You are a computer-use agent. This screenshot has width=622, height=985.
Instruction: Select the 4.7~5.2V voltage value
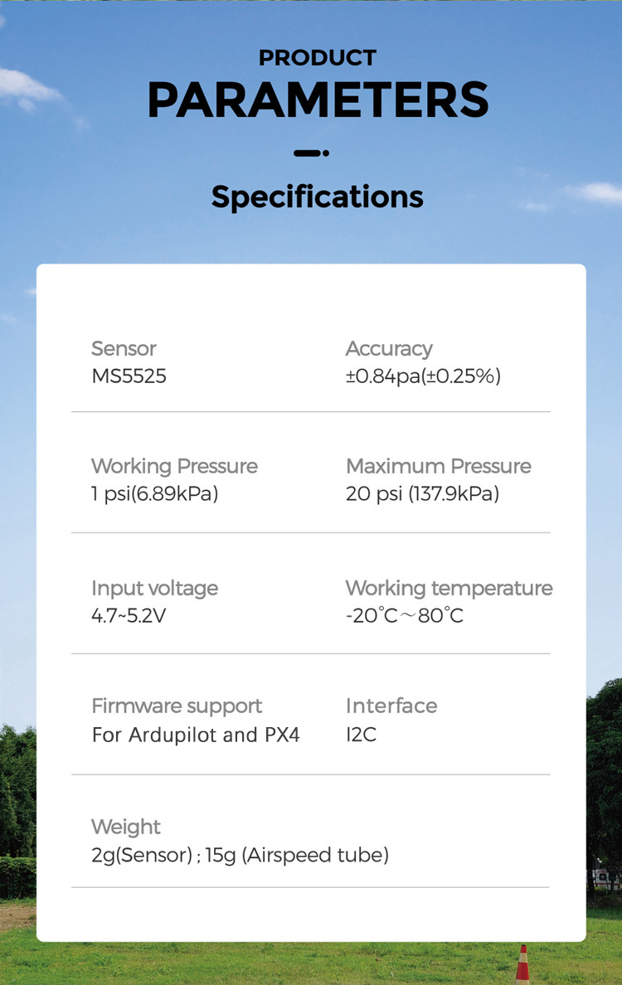(129, 616)
